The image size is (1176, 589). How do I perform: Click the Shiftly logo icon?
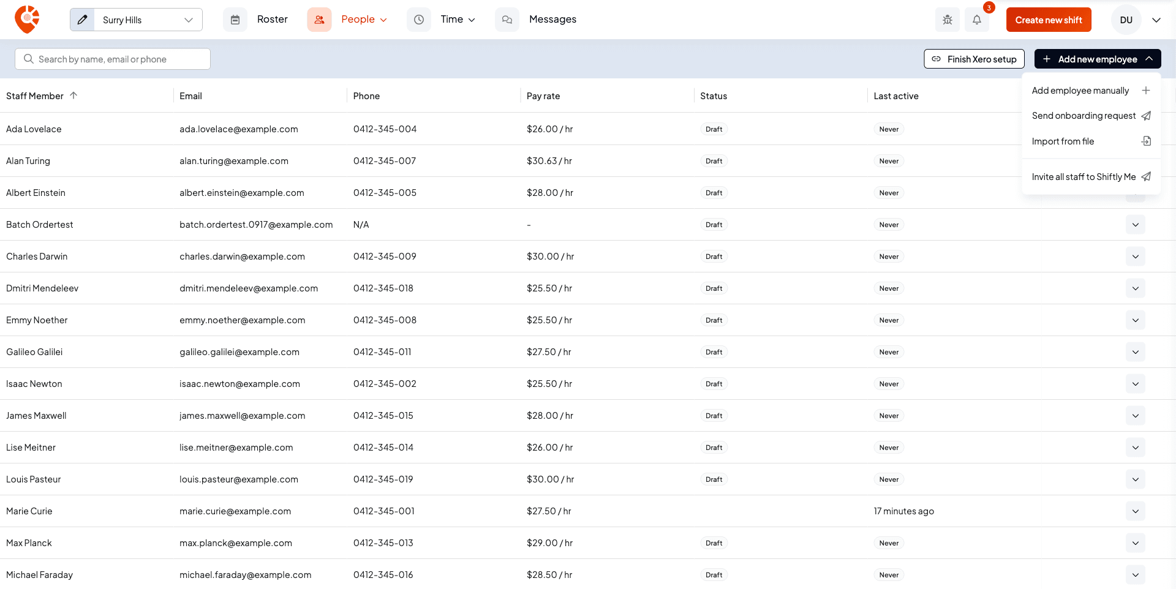(x=27, y=20)
